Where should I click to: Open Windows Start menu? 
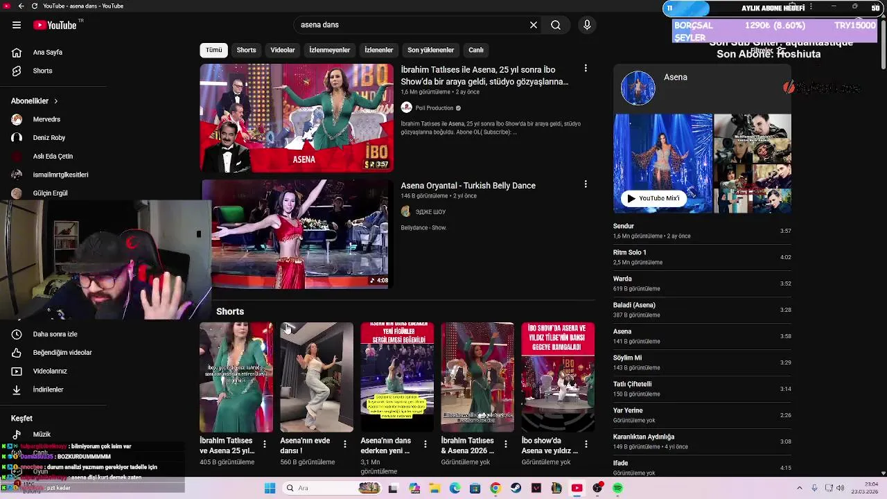[270, 489]
